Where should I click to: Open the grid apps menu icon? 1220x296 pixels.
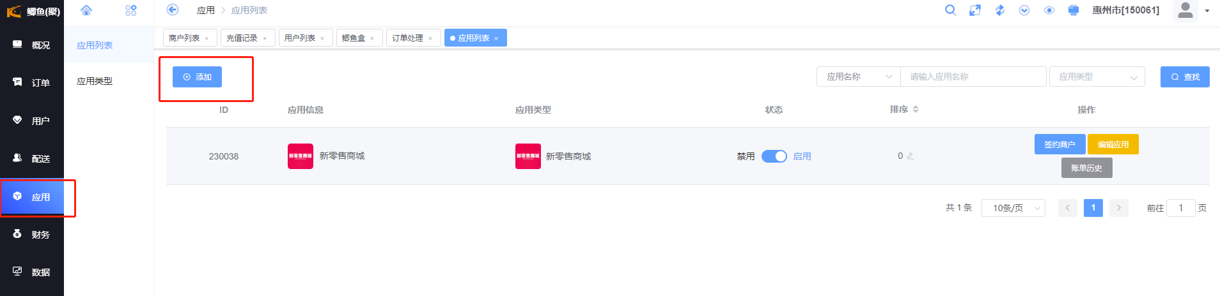[x=131, y=10]
